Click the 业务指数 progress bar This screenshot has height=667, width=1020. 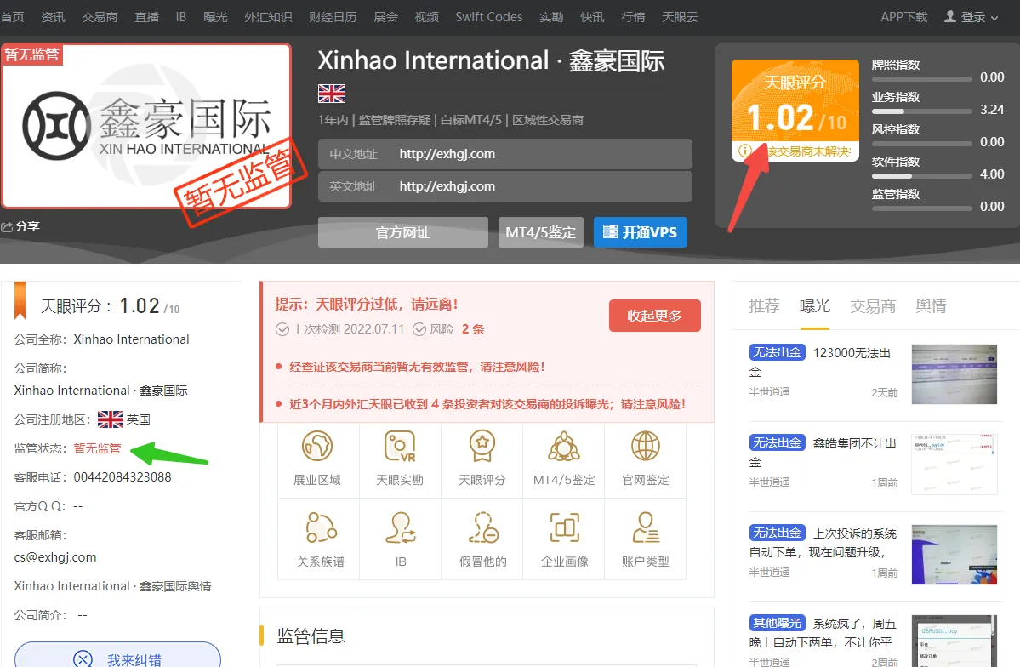tap(922, 111)
